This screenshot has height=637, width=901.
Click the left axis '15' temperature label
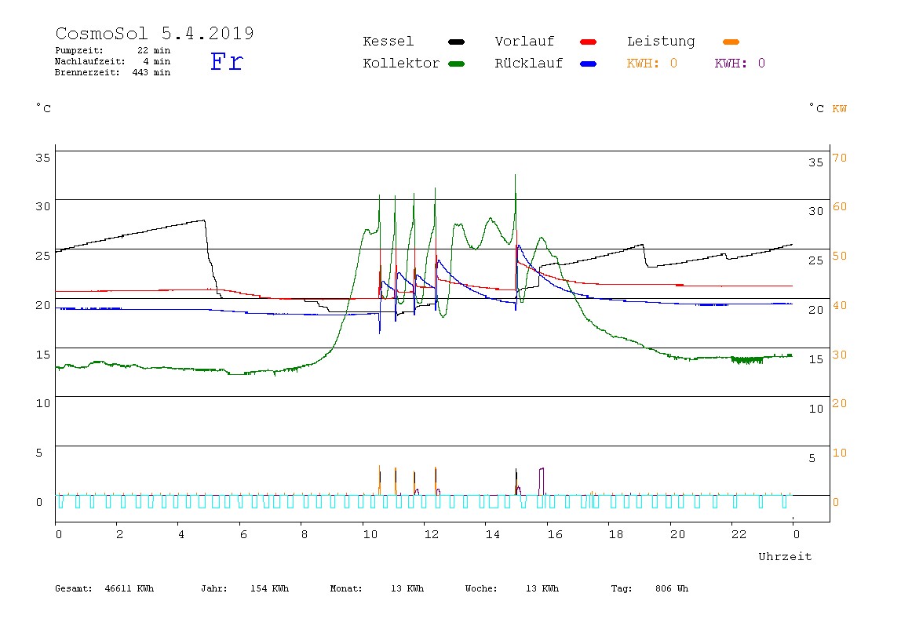[43, 355]
